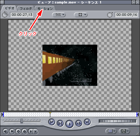The width and height of the screenshot is (140, 136).
Task: Open the view mode overlay dropdown
Action: click(x=81, y=15)
